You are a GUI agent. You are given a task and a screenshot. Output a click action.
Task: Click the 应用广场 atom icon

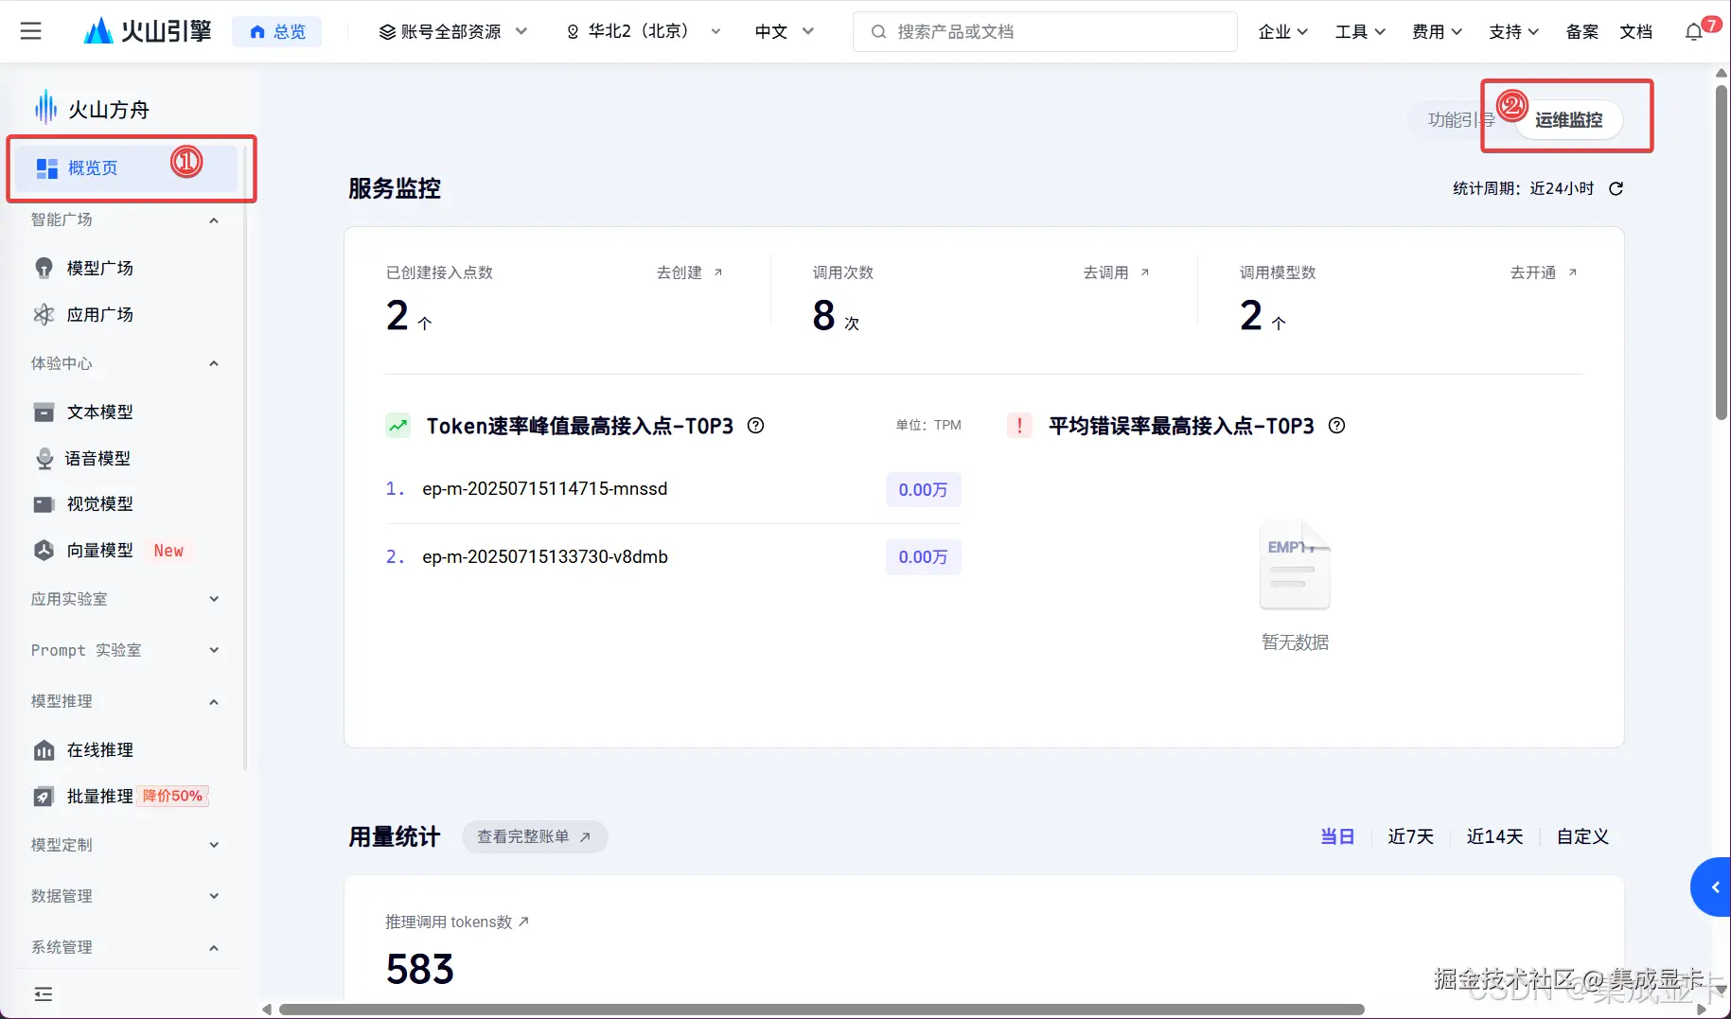44,314
